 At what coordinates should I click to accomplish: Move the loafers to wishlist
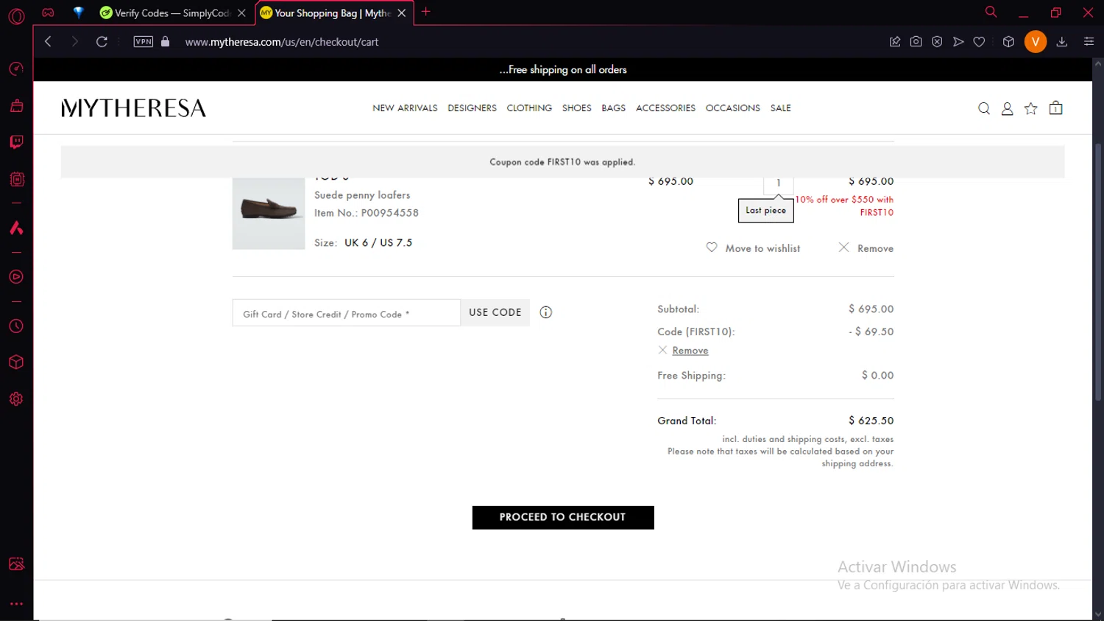pos(753,248)
